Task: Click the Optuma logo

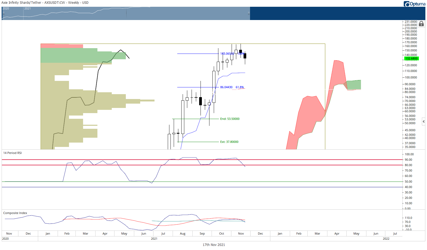Action: (414, 4)
